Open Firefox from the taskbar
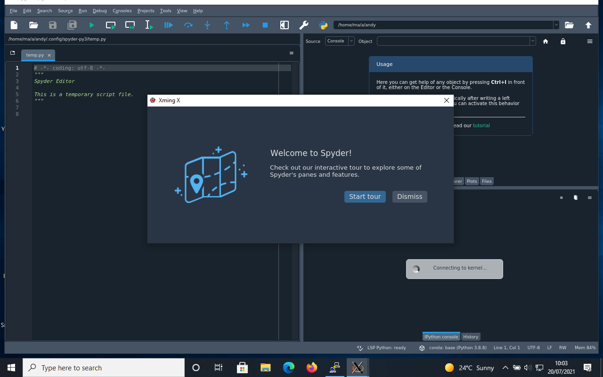This screenshot has height=377, width=603. click(x=312, y=368)
